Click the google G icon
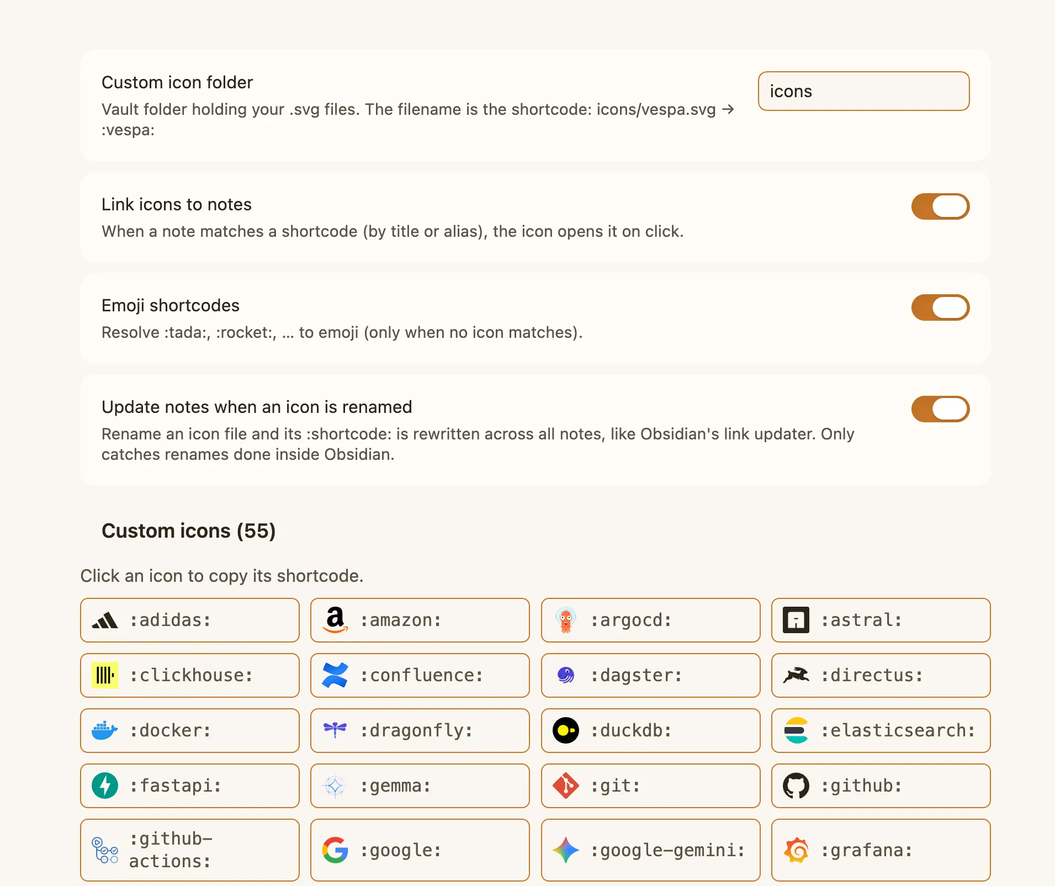This screenshot has width=1055, height=886. coord(335,850)
